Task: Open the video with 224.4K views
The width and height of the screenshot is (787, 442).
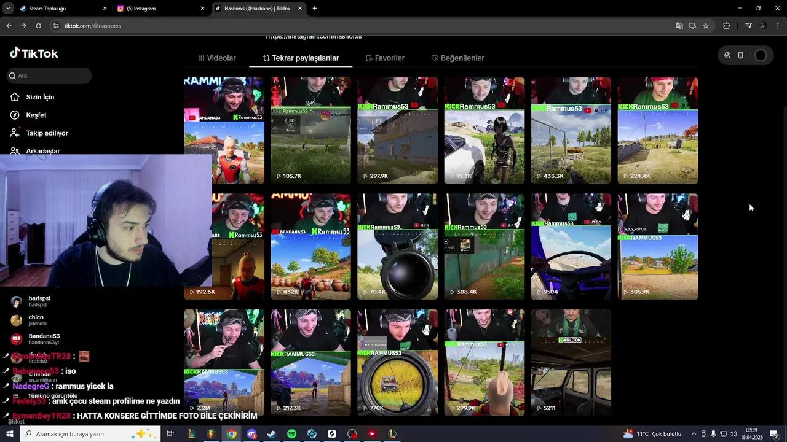Action: pos(658,130)
